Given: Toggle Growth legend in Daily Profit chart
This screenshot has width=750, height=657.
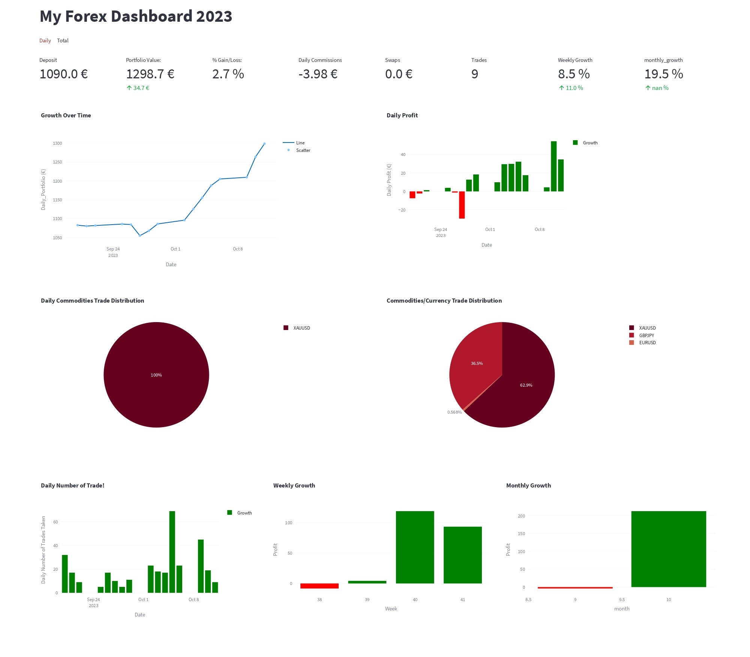Looking at the screenshot, I should [585, 143].
